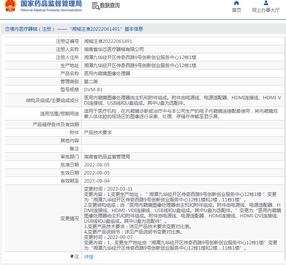286x265 pixels.
Task: Click the 变更情况 label
Action: point(70,219)
